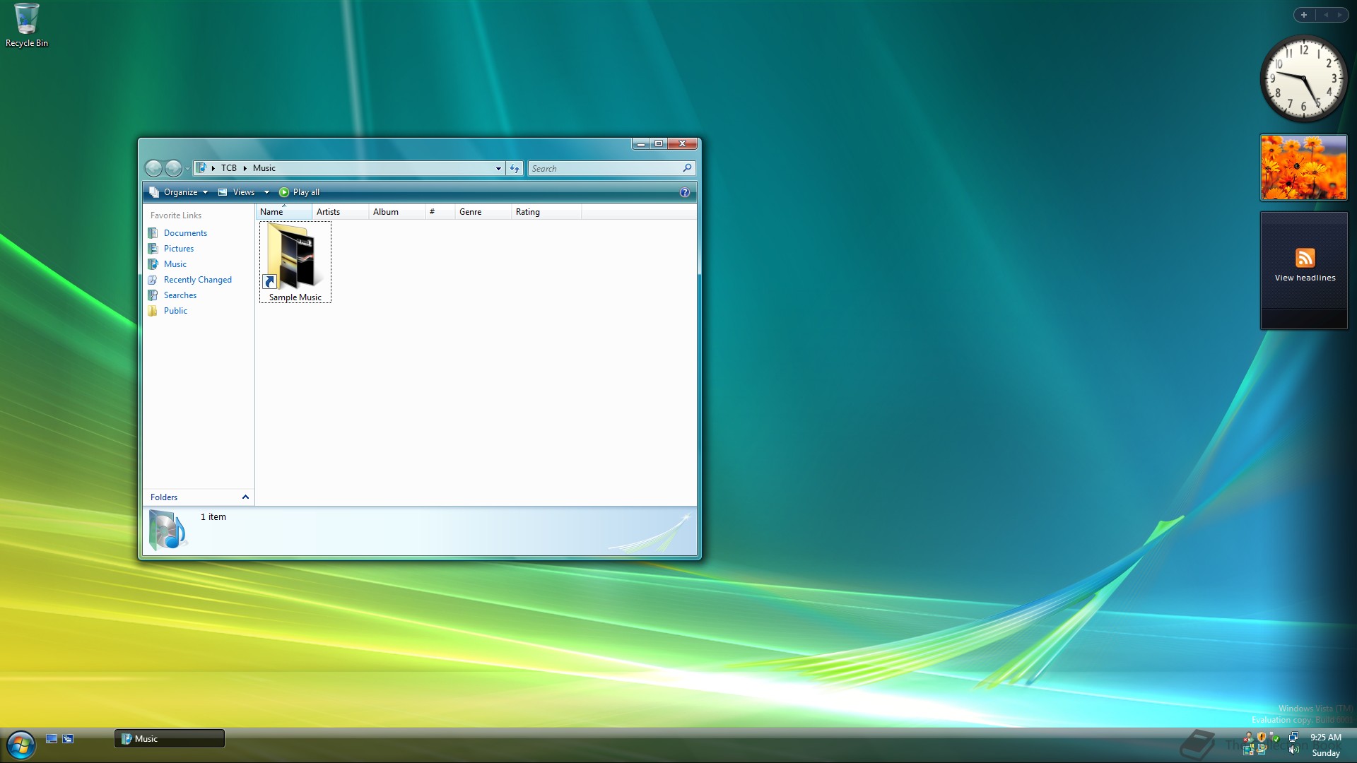Open the Organize dropdown menu
The image size is (1357, 763).
(x=180, y=192)
